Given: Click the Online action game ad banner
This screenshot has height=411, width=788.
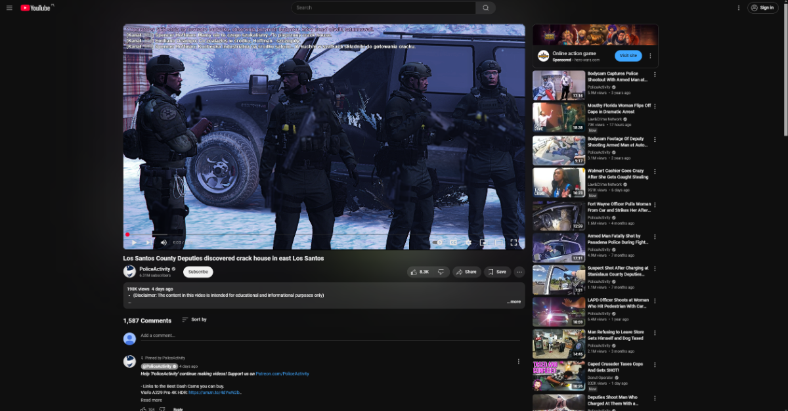Looking at the screenshot, I should click(596, 35).
